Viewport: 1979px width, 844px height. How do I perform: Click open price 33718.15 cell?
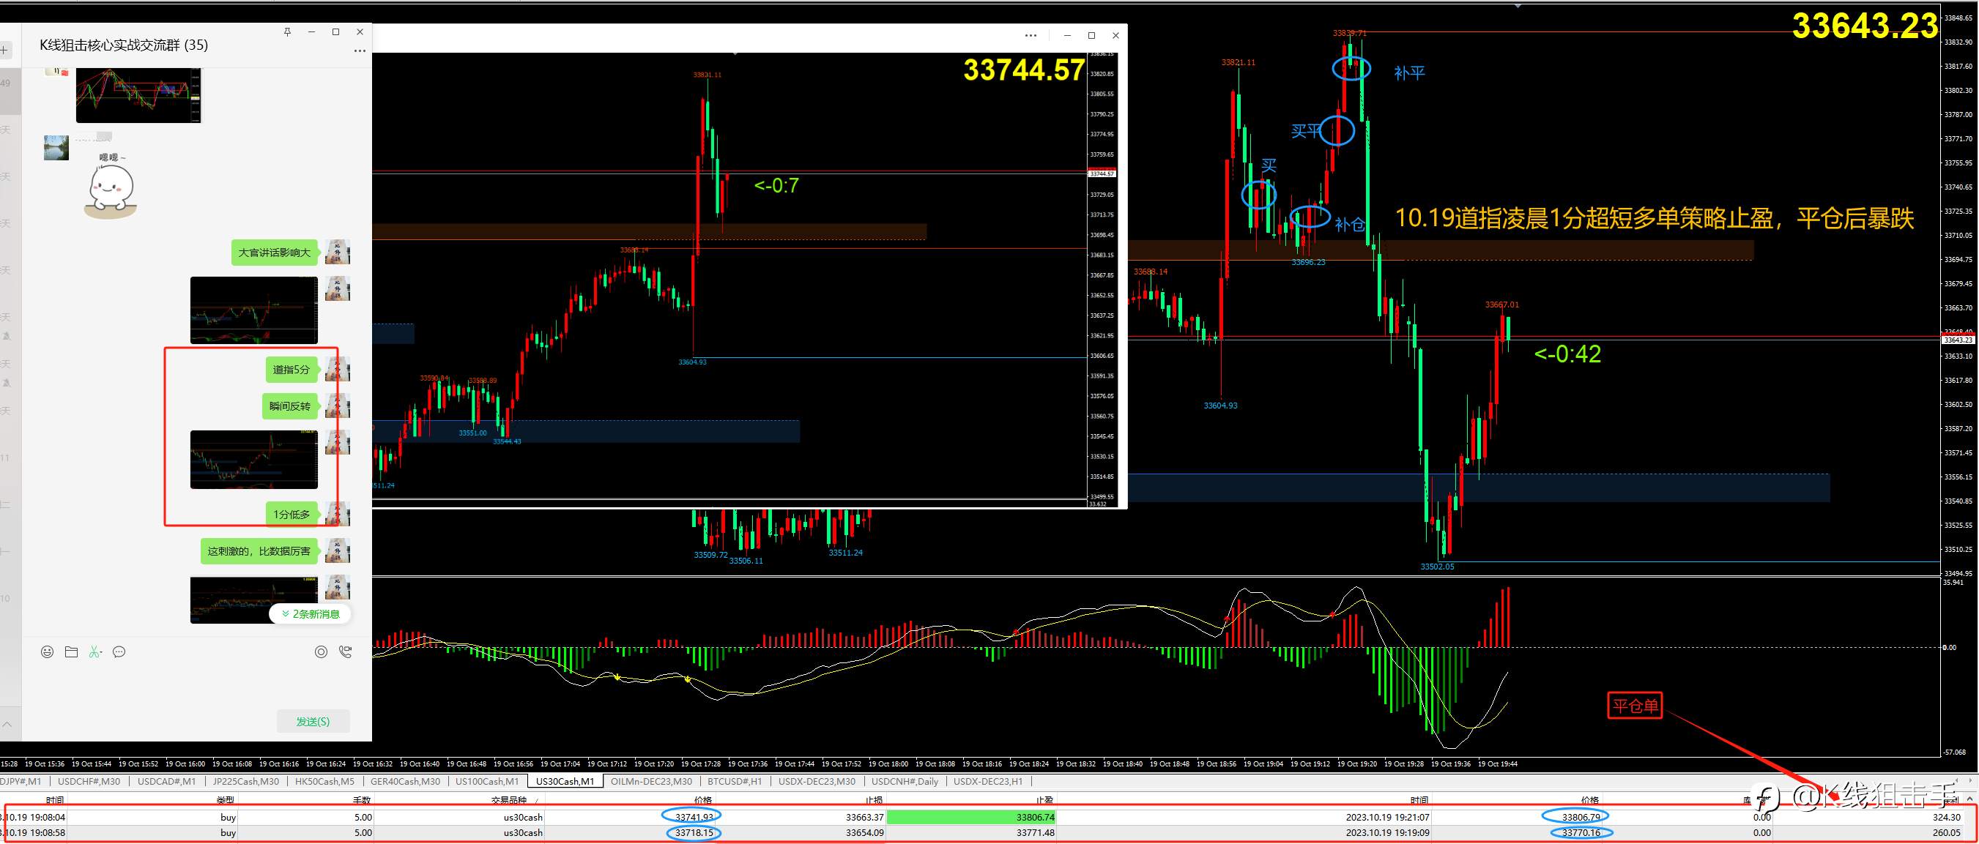pyautogui.click(x=694, y=832)
